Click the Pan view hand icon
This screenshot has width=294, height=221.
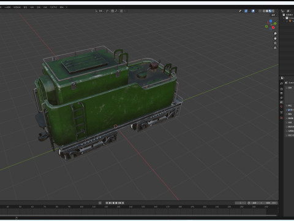tap(275, 38)
